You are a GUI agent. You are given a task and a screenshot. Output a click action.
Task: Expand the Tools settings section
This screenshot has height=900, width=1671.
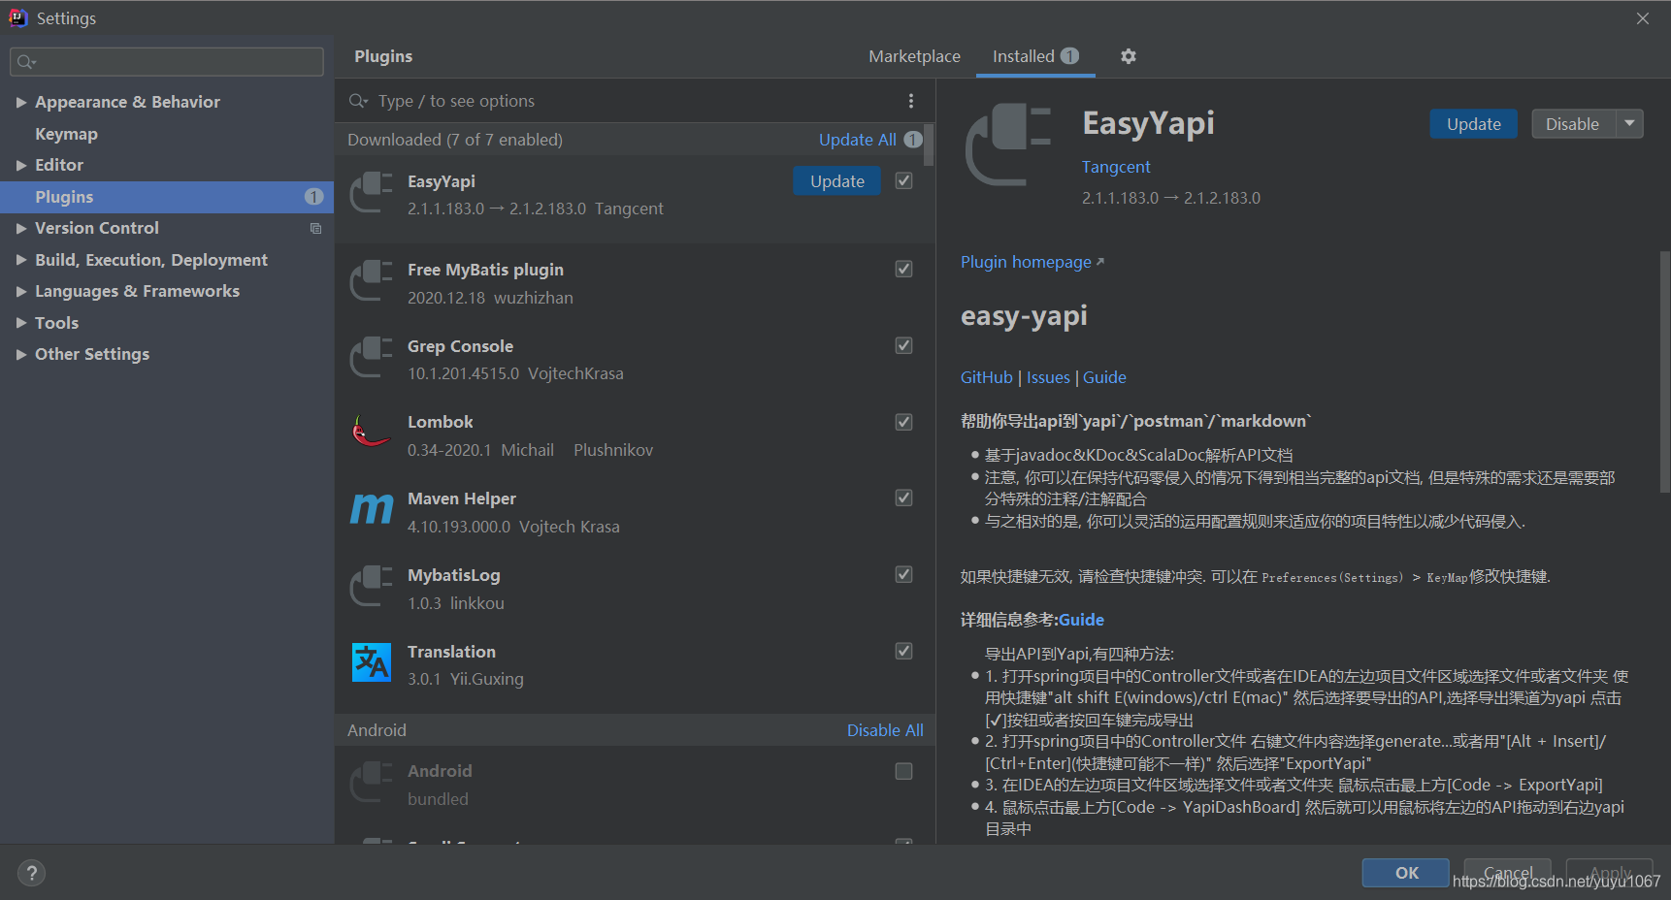(21, 322)
